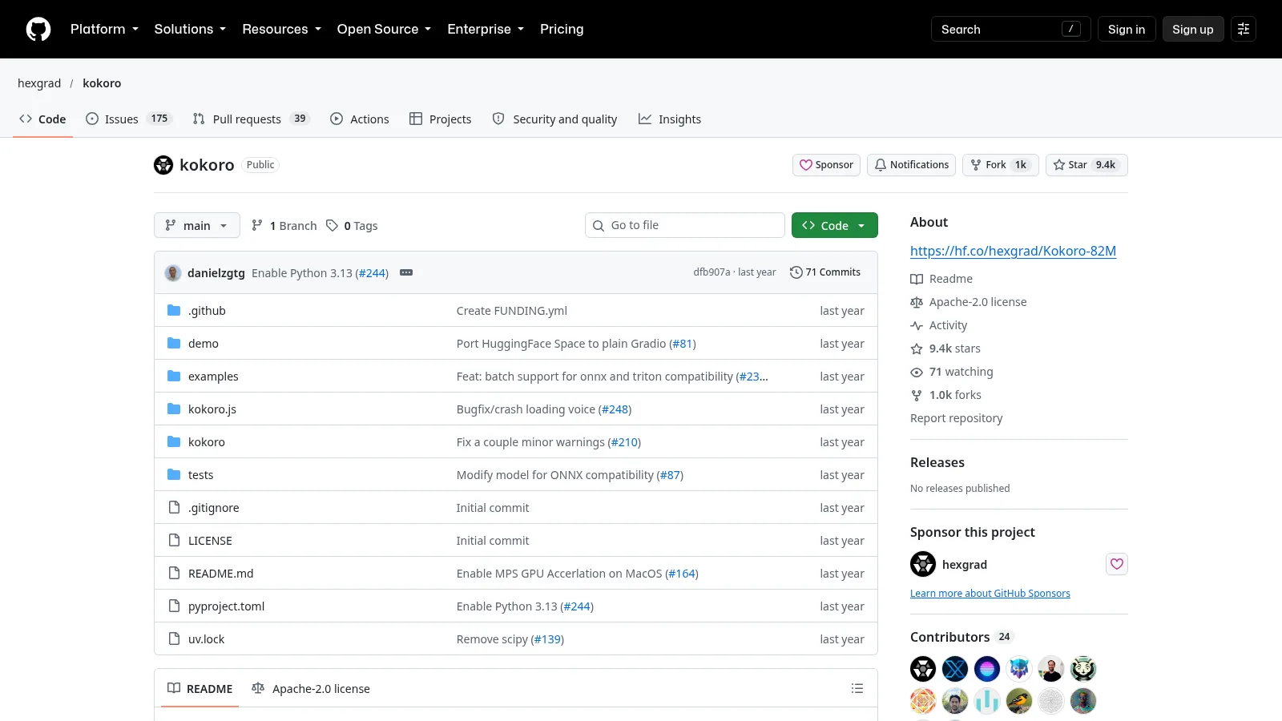The image size is (1282, 721).
Task: Click the Sponsor button with heart
Action: pos(826,165)
